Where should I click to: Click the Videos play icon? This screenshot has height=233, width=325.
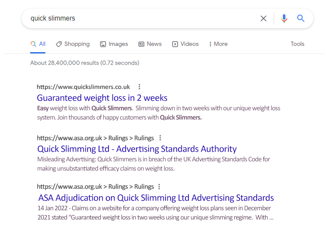click(175, 44)
